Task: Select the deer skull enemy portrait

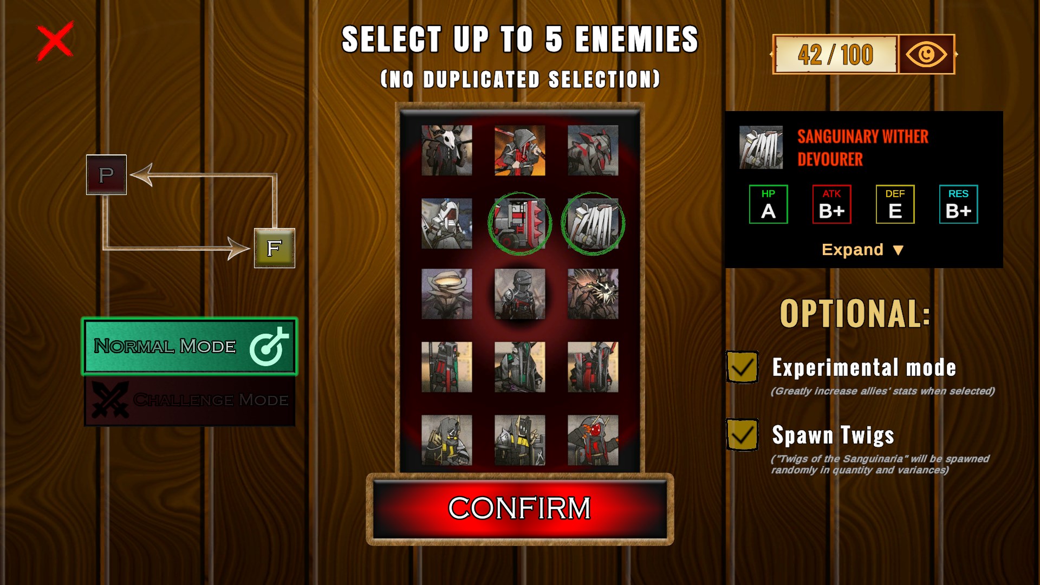Action: click(x=447, y=151)
